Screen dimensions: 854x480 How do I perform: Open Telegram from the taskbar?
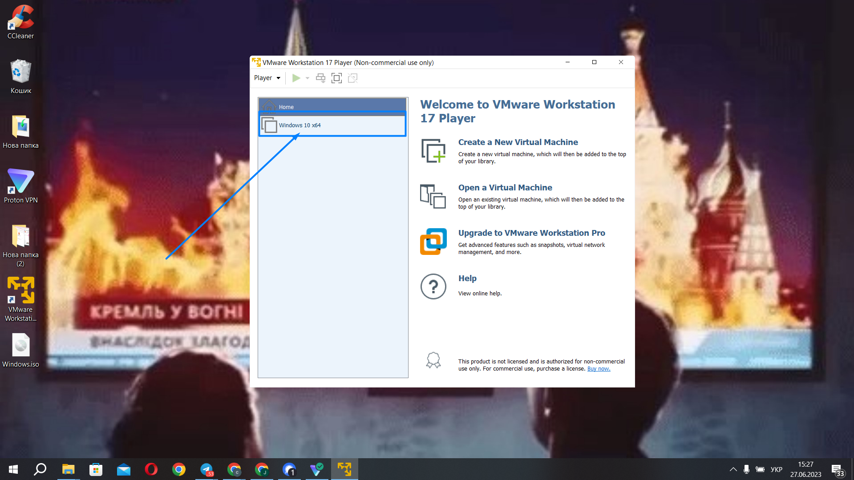point(206,469)
